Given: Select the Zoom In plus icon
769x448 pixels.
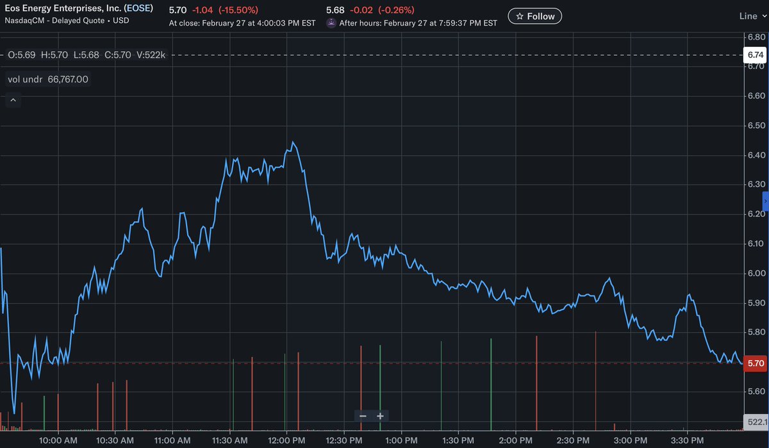Looking at the screenshot, I should coord(380,416).
